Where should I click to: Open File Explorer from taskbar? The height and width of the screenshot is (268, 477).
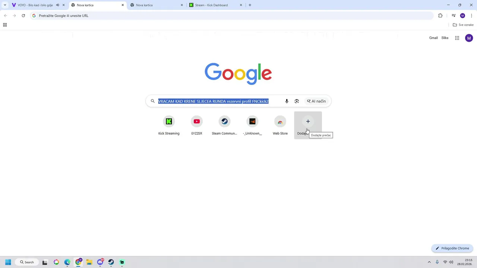pos(89,262)
